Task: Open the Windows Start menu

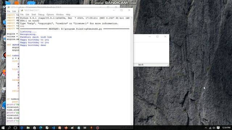Action: click(3, 127)
